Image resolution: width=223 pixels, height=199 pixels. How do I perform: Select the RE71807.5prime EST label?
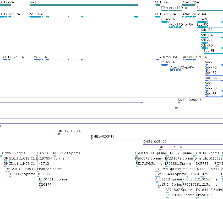[x=179, y=190]
